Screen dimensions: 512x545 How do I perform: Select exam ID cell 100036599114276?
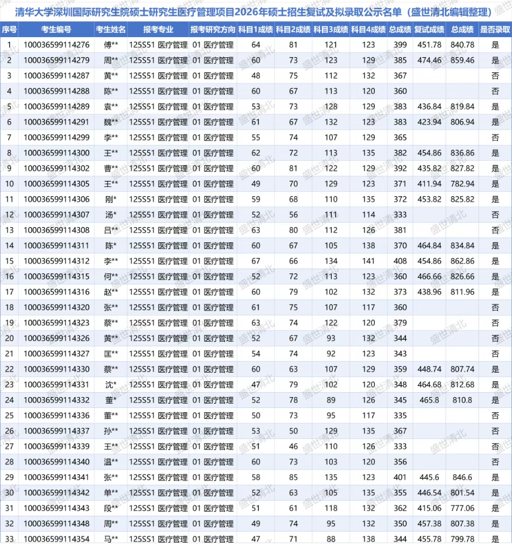click(x=57, y=44)
